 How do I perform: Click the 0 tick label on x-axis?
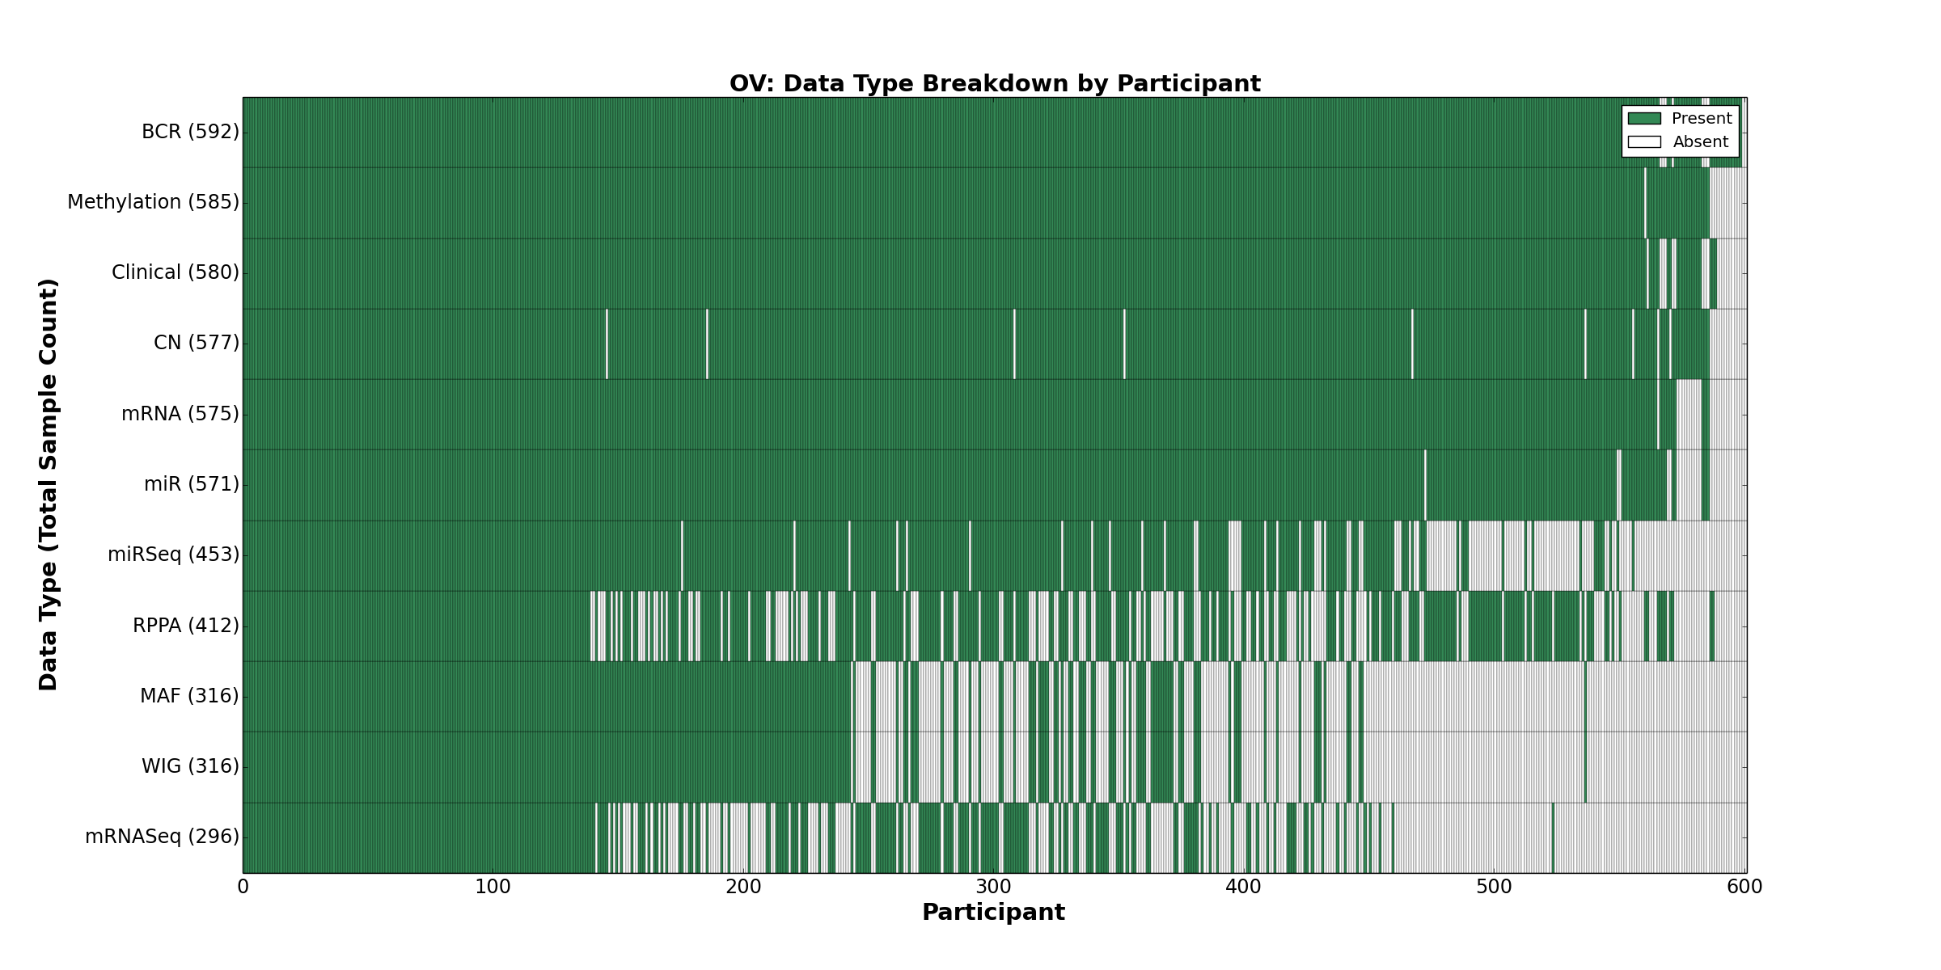(x=243, y=888)
